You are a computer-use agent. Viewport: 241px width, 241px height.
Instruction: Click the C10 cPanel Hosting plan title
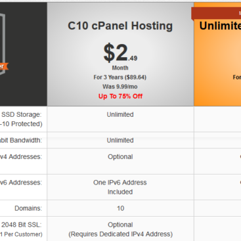coord(120,26)
